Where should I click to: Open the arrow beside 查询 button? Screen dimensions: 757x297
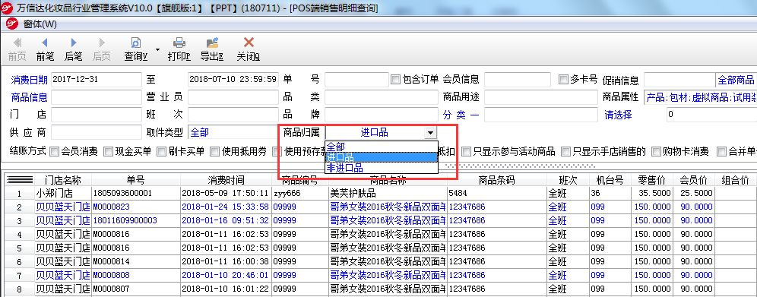coord(157,49)
